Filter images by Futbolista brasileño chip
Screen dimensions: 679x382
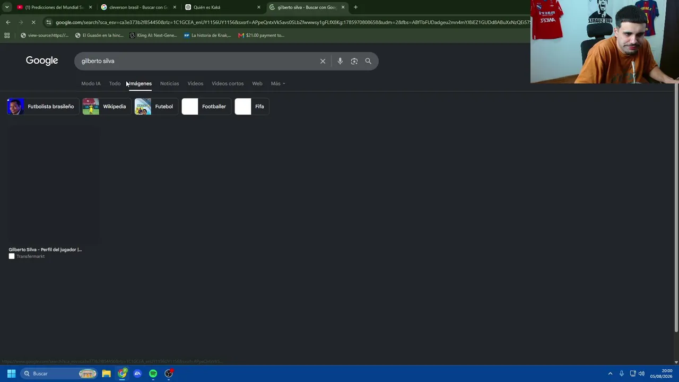(42, 107)
